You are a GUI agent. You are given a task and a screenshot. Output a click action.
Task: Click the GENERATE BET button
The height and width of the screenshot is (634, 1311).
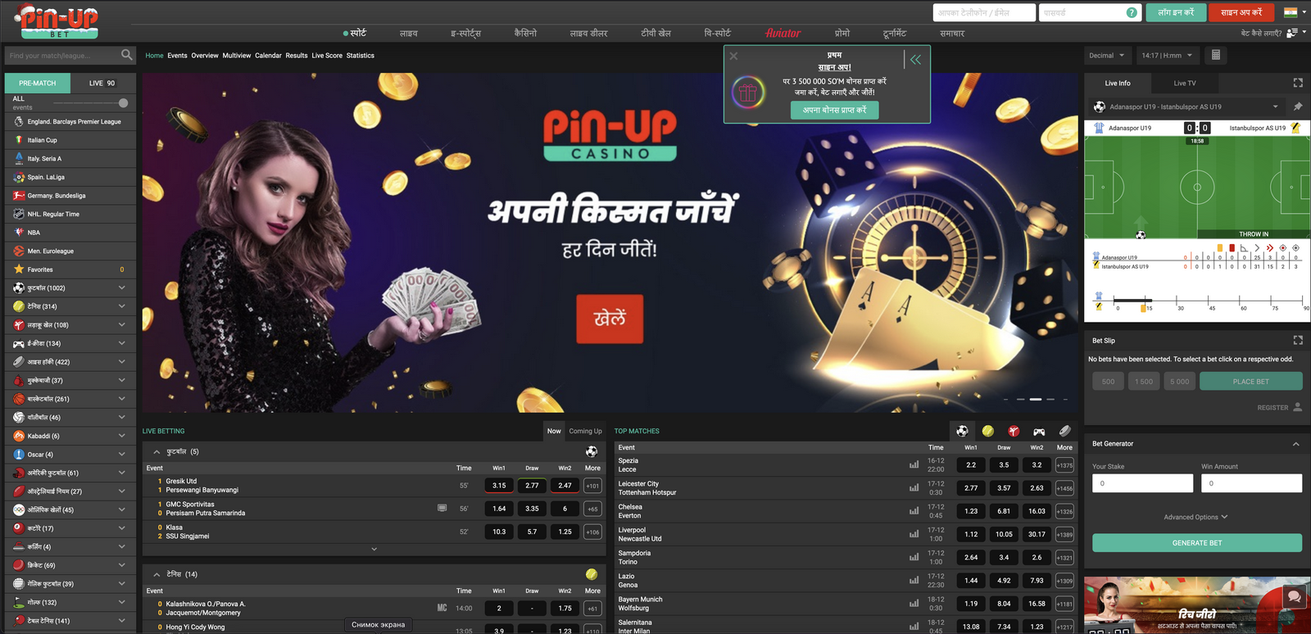click(x=1196, y=543)
